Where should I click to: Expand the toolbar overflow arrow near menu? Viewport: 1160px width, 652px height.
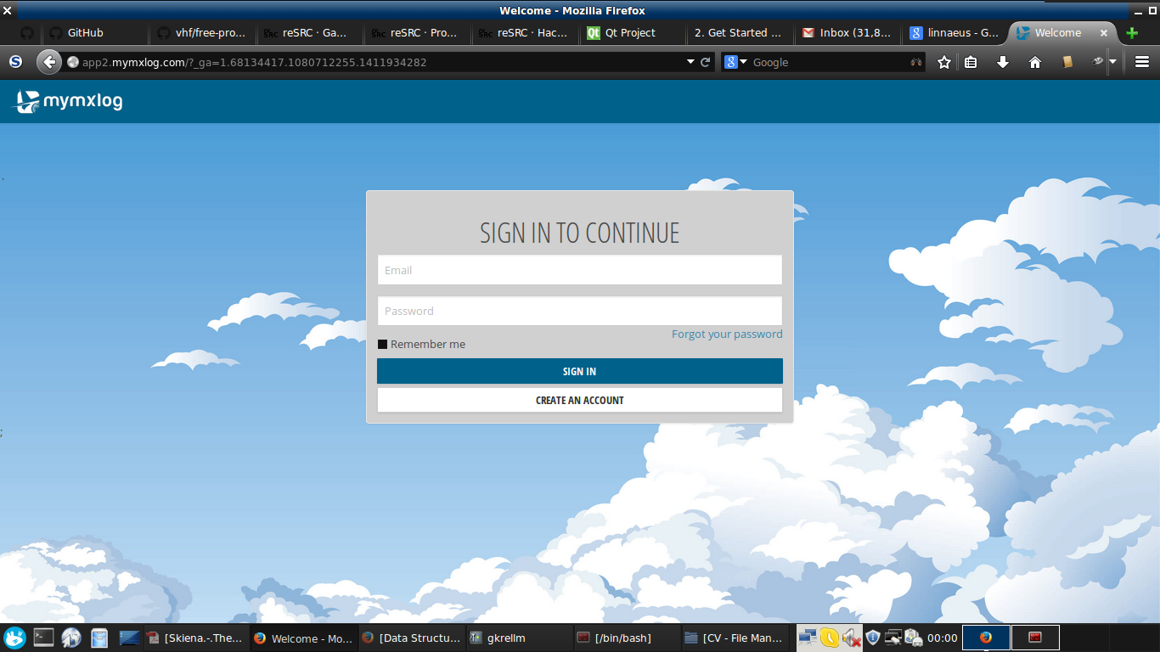pos(1112,62)
